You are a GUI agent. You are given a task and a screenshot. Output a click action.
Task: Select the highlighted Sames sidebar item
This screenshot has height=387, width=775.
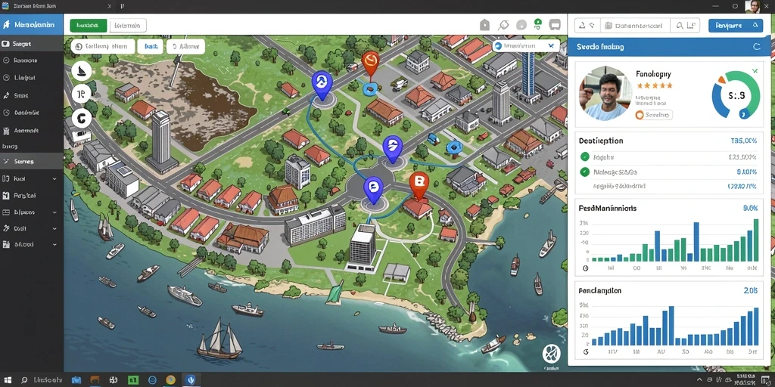32,161
